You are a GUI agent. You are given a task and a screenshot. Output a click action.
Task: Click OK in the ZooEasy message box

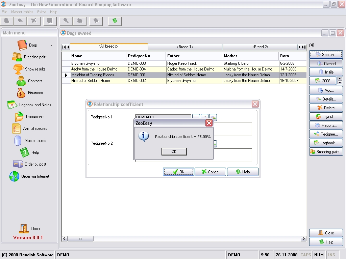tap(174, 151)
